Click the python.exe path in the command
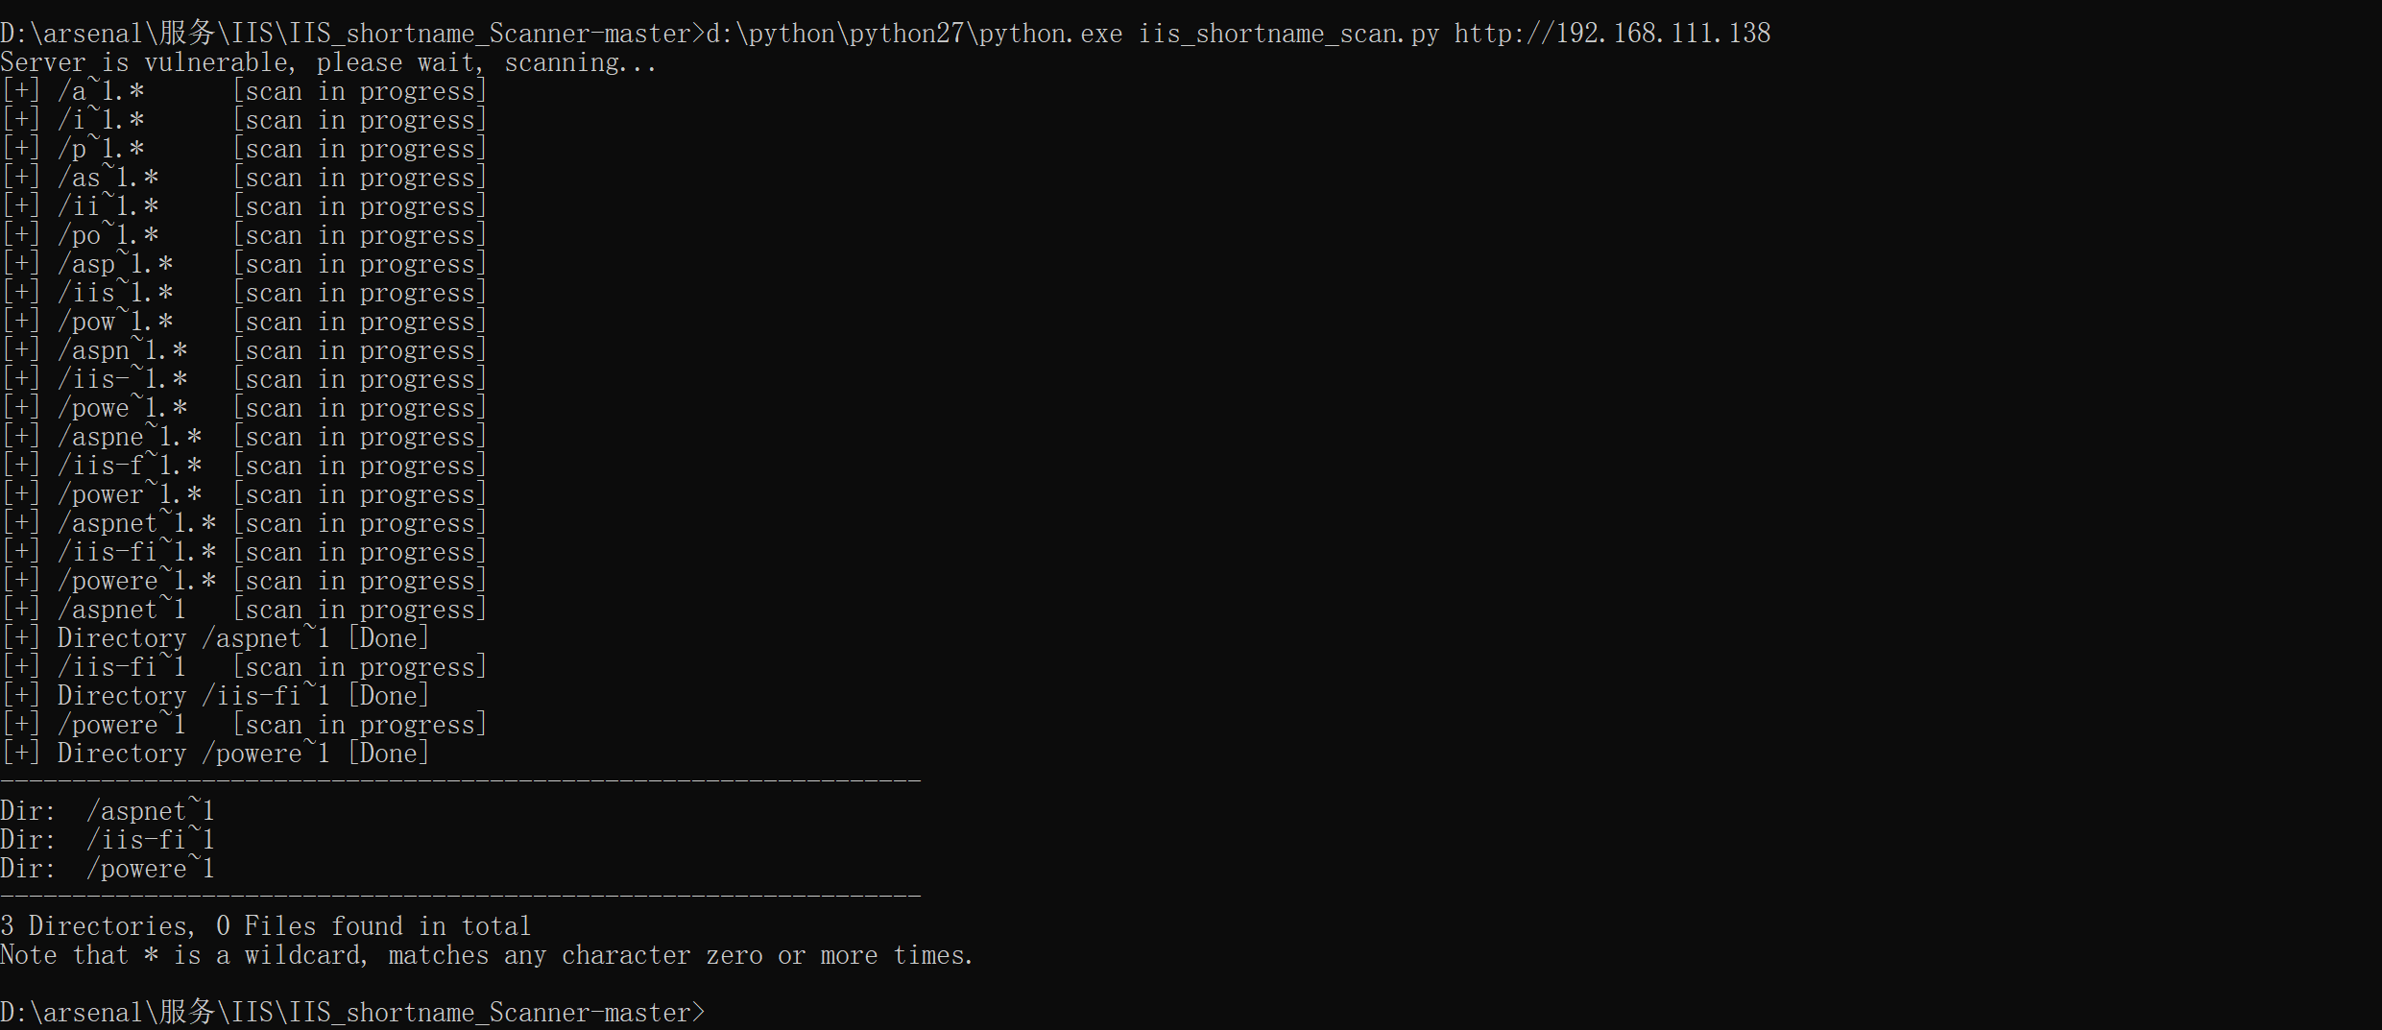Screen dimensions: 2382x1030 [x=914, y=34]
